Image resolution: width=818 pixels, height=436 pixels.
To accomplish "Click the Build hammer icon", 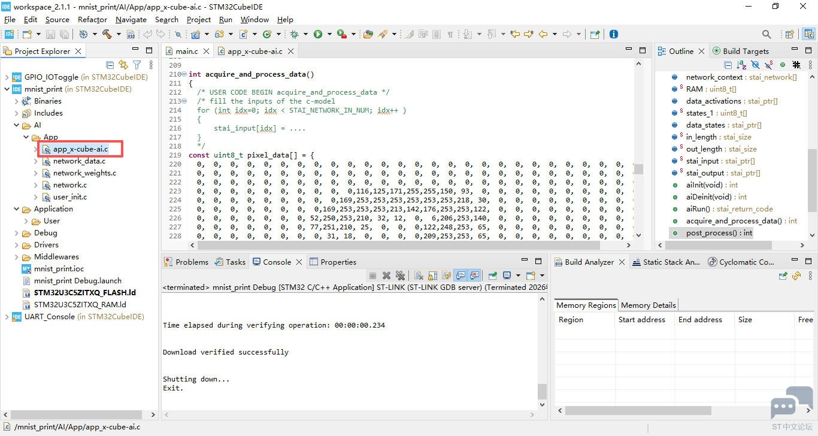I will (107, 34).
